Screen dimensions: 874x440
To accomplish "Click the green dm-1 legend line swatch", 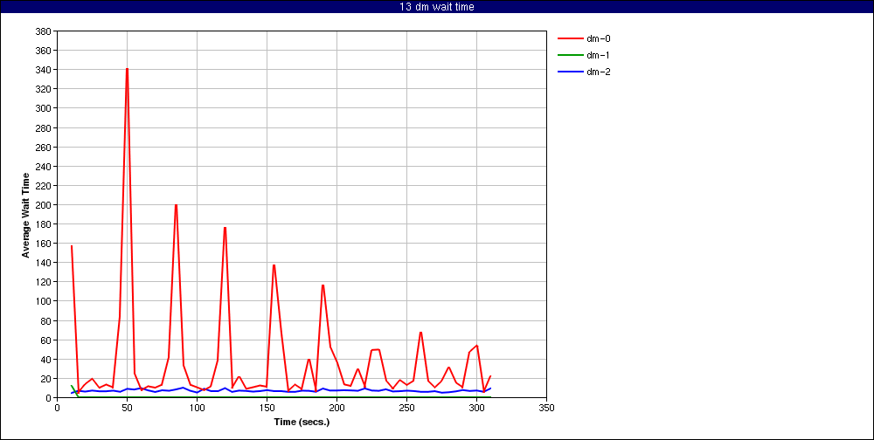I will coord(570,55).
